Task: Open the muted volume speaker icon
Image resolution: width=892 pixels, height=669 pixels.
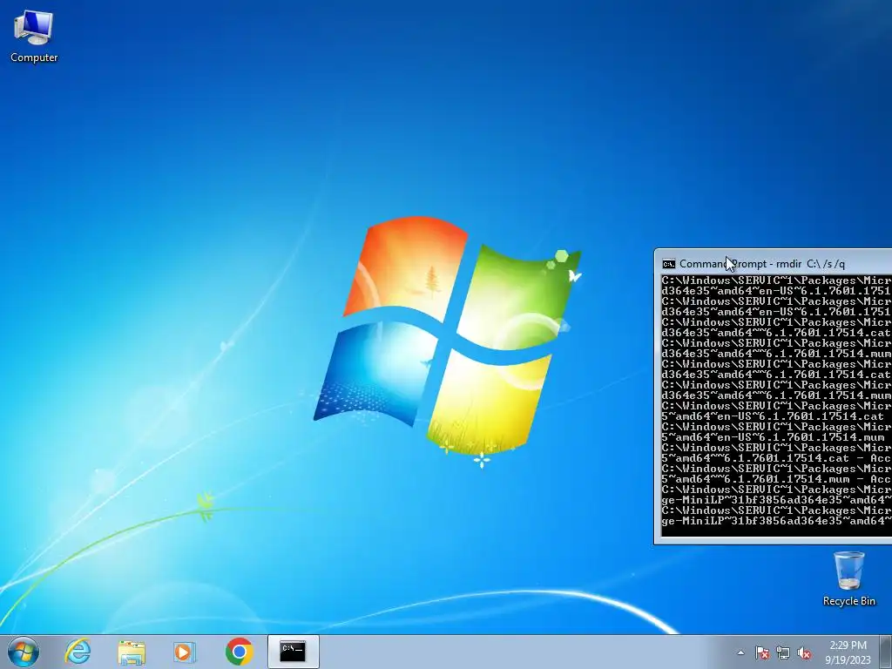Action: pyautogui.click(x=804, y=652)
